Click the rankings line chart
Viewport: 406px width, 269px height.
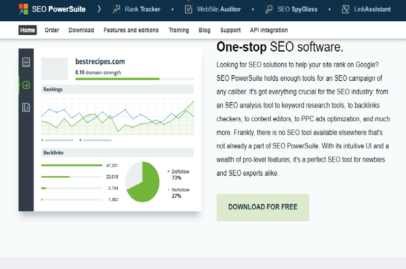(118, 117)
